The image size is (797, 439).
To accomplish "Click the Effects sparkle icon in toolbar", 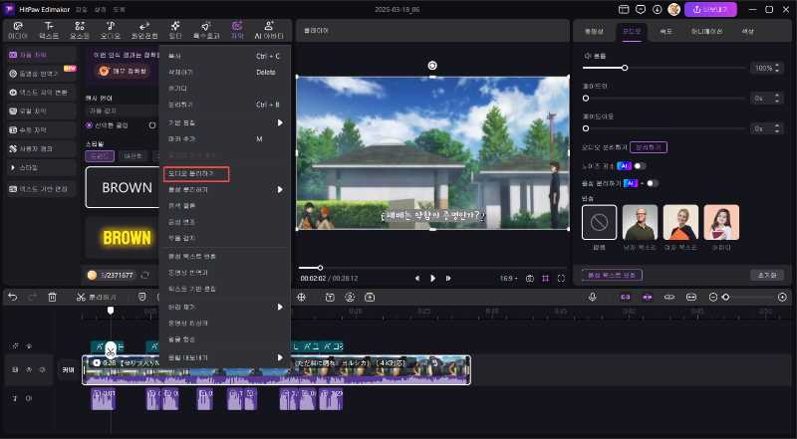I will pyautogui.click(x=206, y=29).
